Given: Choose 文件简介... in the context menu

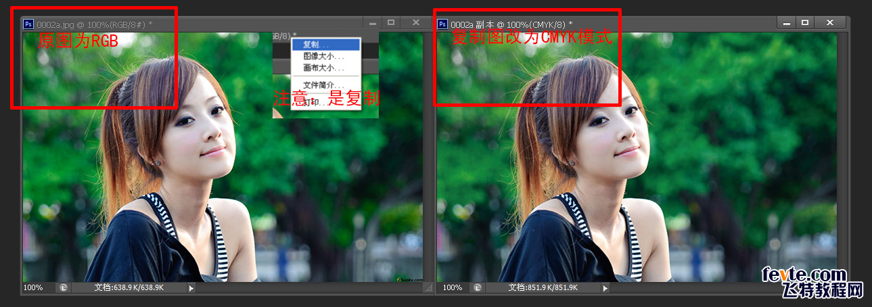Looking at the screenshot, I should pyautogui.click(x=326, y=85).
